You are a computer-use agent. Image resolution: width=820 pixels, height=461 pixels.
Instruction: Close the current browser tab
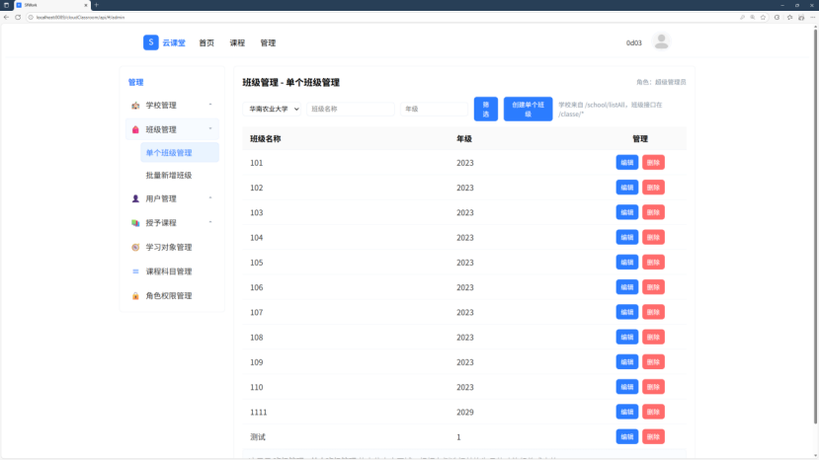pyautogui.click(x=86, y=5)
